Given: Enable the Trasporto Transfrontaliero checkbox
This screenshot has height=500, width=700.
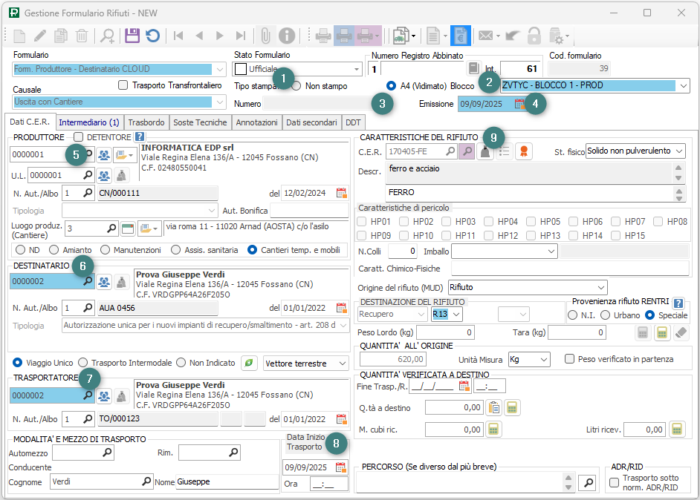Looking at the screenshot, I should point(123,85).
